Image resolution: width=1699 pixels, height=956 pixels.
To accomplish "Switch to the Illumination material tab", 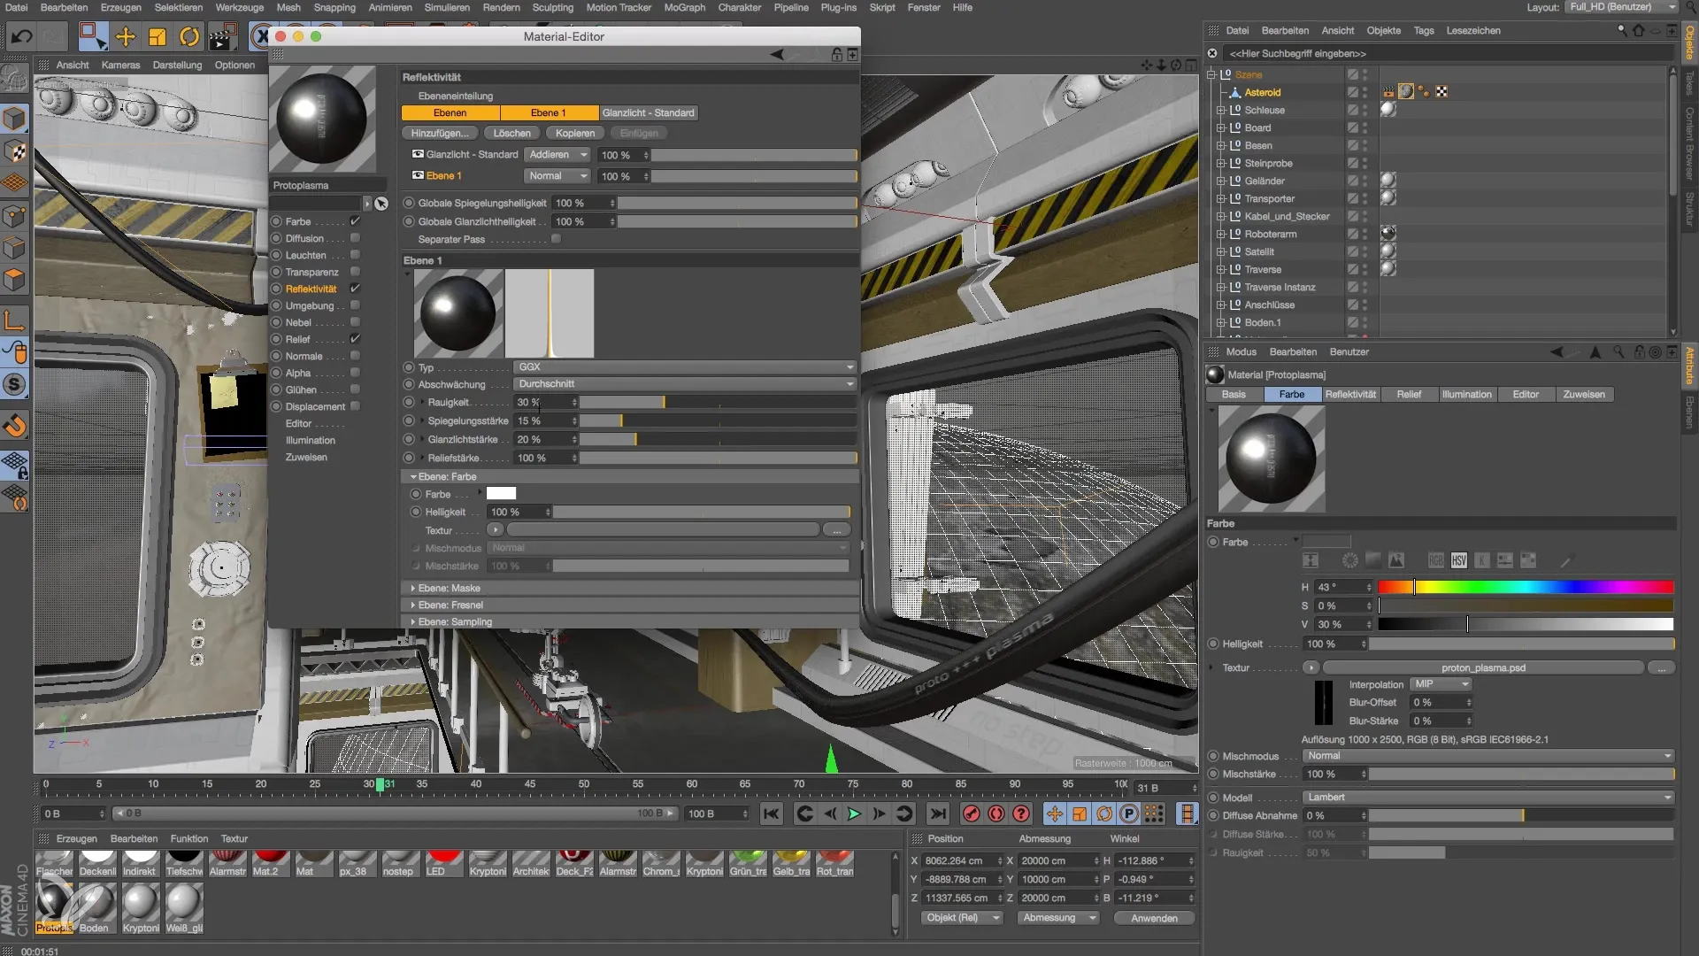I will pos(1466,394).
